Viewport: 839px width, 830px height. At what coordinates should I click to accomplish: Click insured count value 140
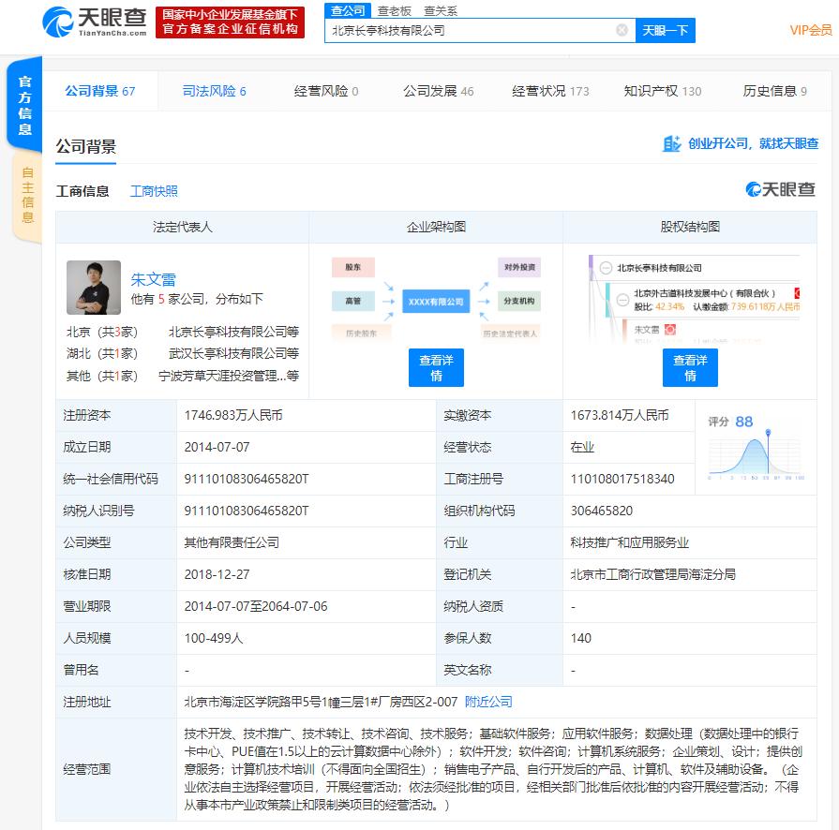(x=580, y=638)
